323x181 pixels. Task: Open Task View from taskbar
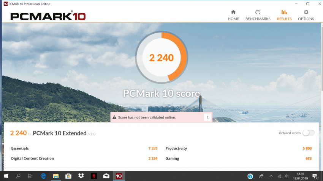click(30, 176)
